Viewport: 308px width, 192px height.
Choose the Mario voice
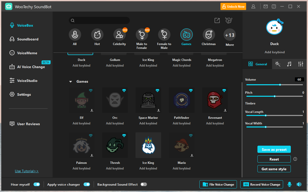tap(182, 145)
